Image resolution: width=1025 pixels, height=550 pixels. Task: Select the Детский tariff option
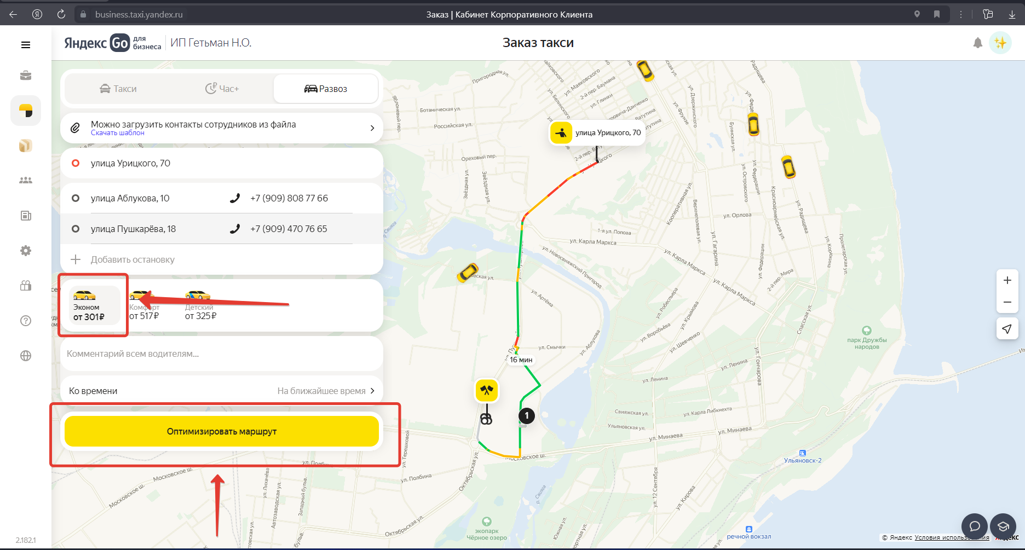[x=200, y=306]
